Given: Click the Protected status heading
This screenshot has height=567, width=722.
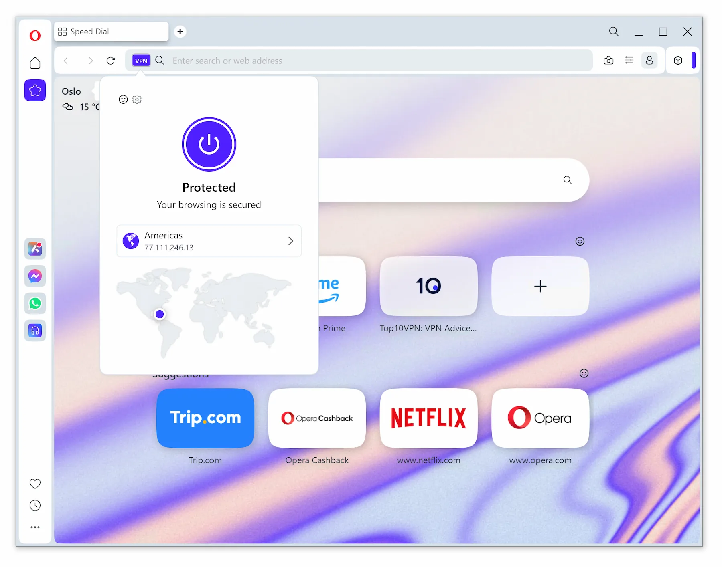Looking at the screenshot, I should pyautogui.click(x=209, y=188).
